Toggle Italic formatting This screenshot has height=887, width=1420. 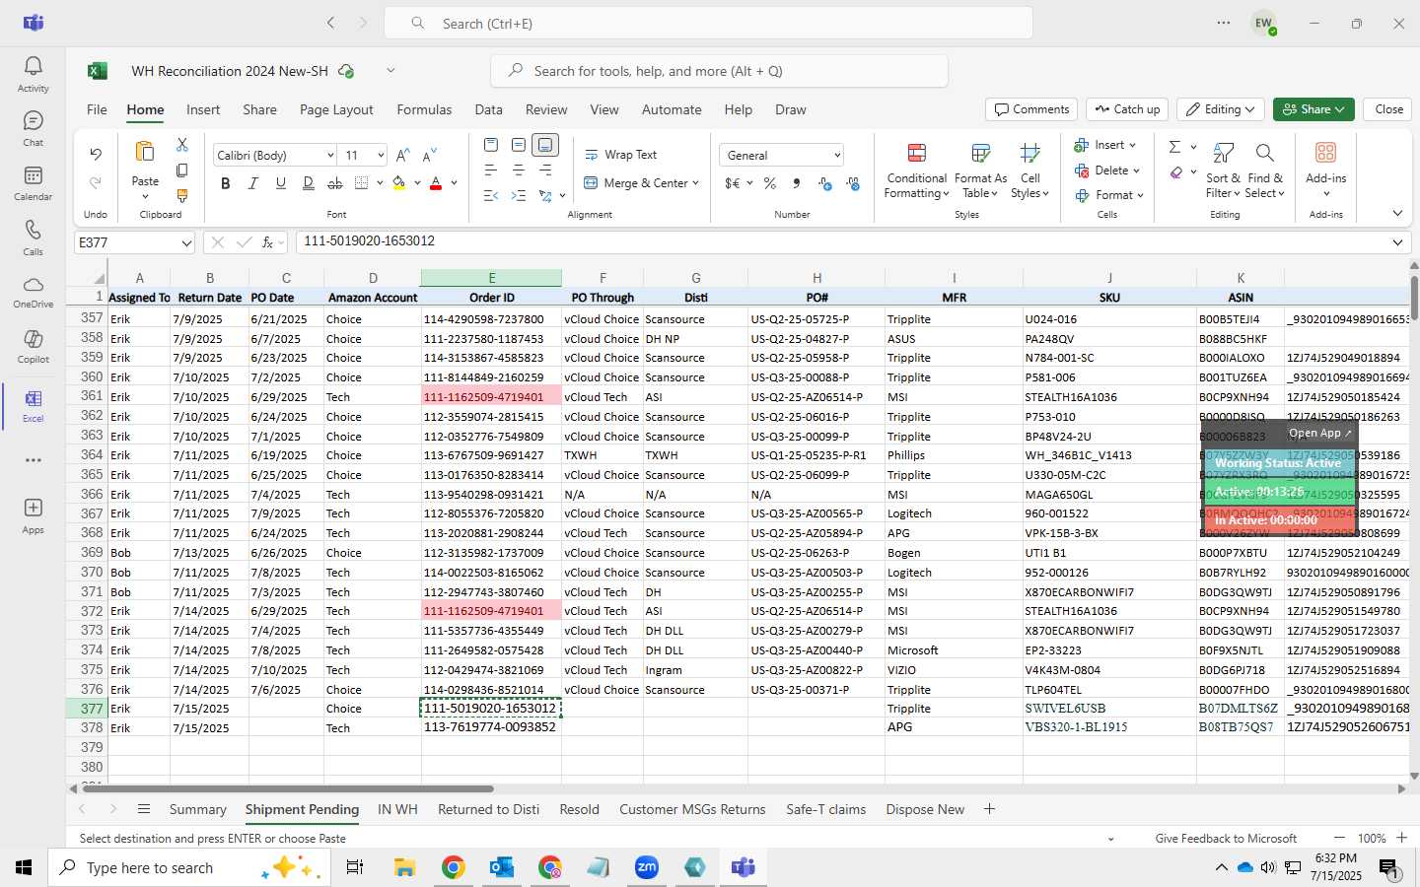253,183
